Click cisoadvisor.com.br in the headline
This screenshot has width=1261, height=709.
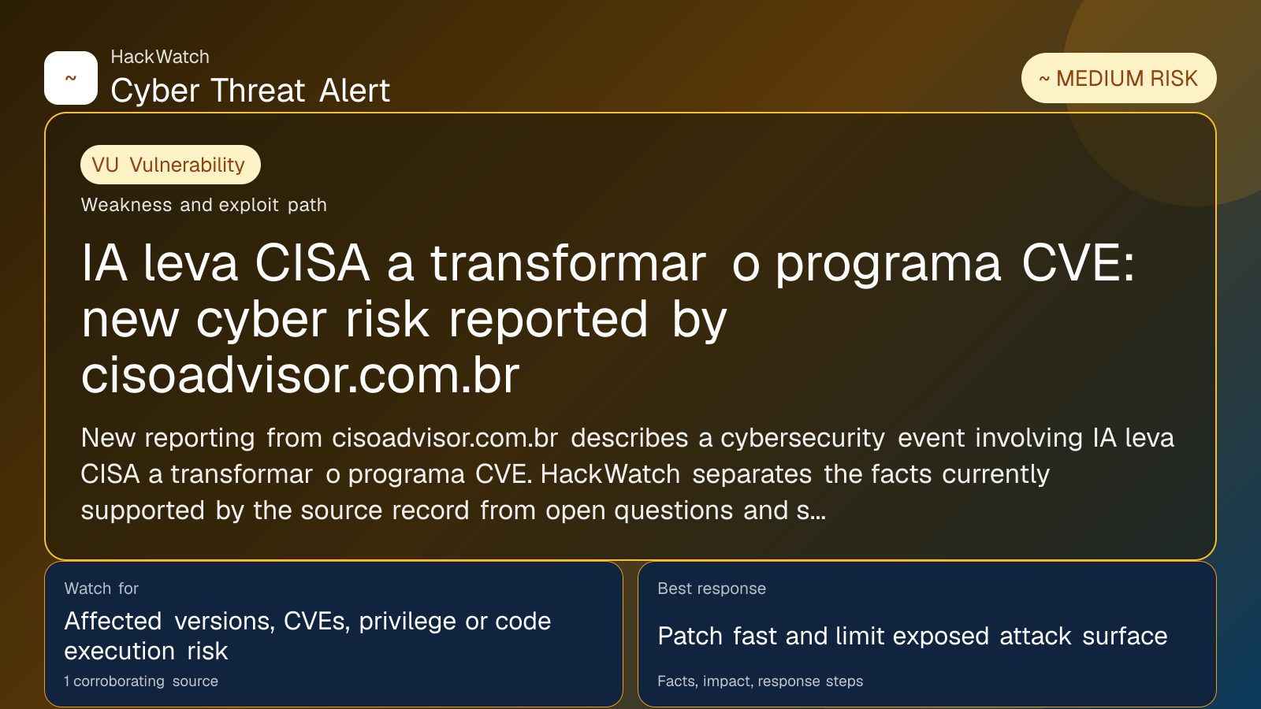pos(300,375)
